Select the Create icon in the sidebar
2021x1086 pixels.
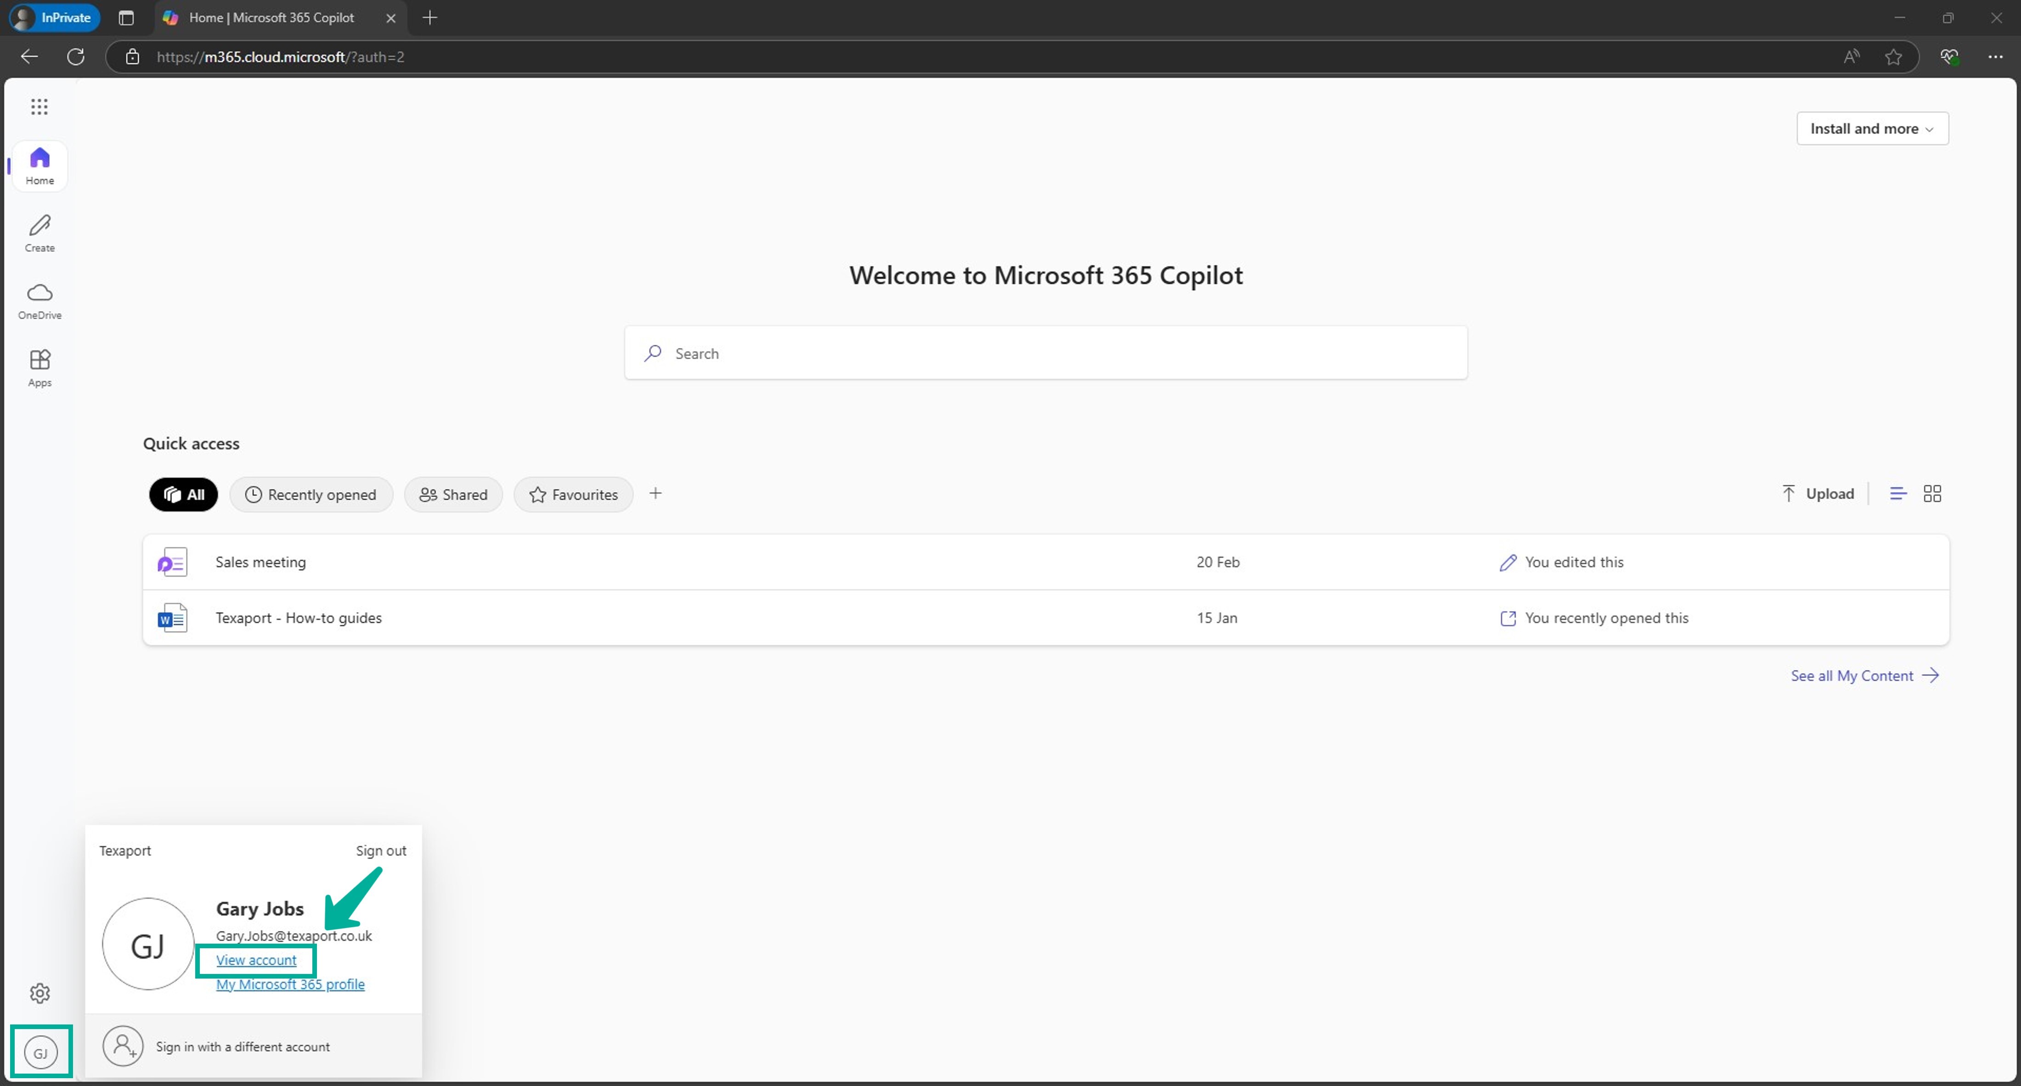(x=39, y=232)
